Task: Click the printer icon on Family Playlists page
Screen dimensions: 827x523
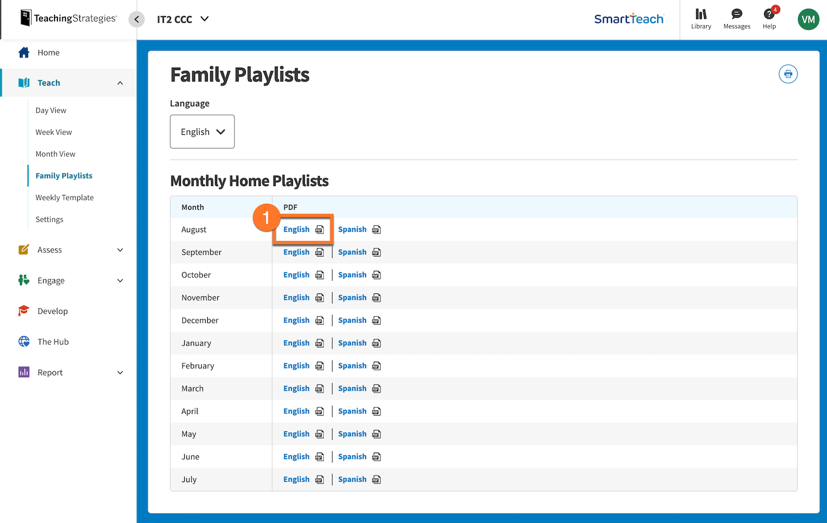Action: 788,74
